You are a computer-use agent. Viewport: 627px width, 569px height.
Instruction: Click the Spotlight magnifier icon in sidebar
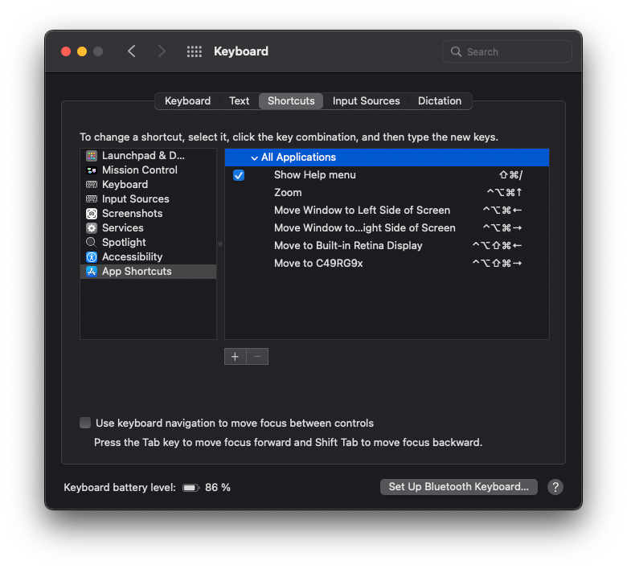(92, 242)
